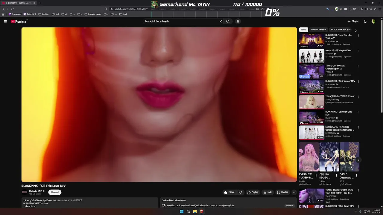
Task: Reload the page with the refresh icon
Action: (12, 9)
